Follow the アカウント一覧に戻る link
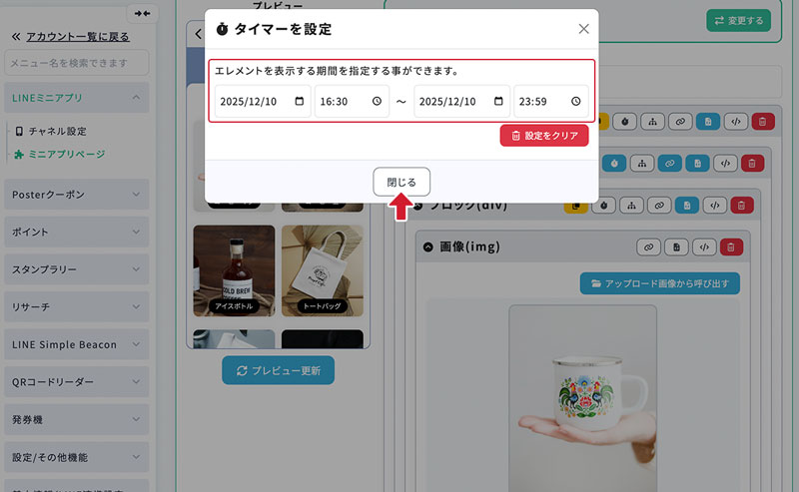The image size is (799, 492). coord(76,37)
